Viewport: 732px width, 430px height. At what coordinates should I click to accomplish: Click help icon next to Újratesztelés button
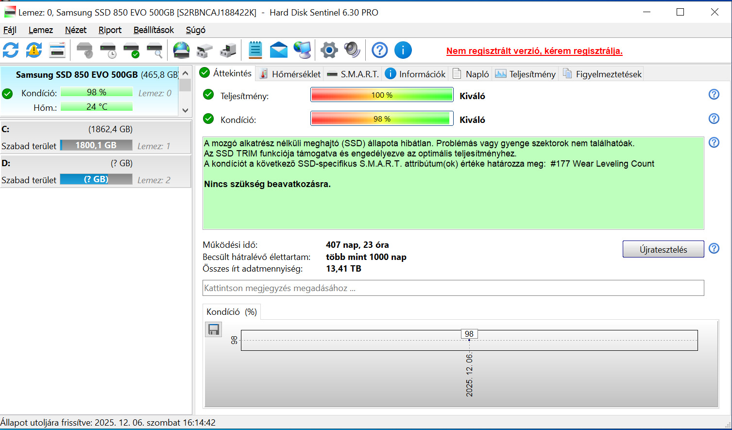coord(714,248)
